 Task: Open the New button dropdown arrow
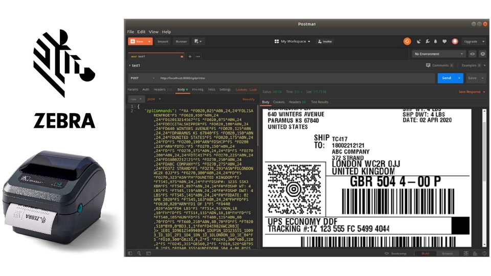pos(149,41)
